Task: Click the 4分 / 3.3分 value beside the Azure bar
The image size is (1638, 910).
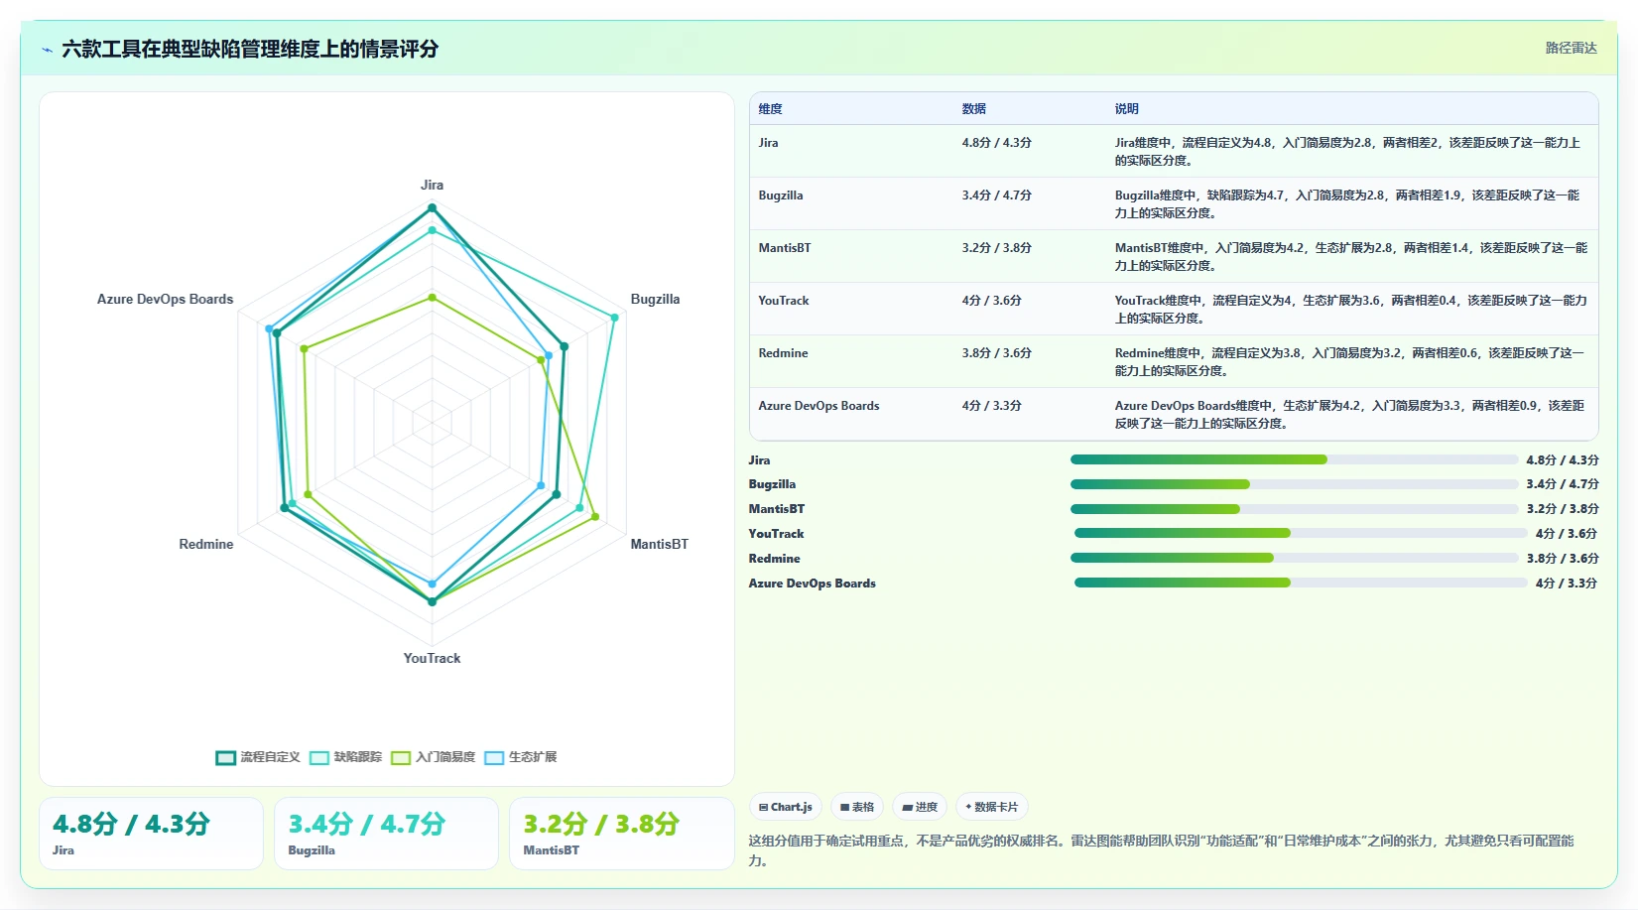Action: point(1567,584)
